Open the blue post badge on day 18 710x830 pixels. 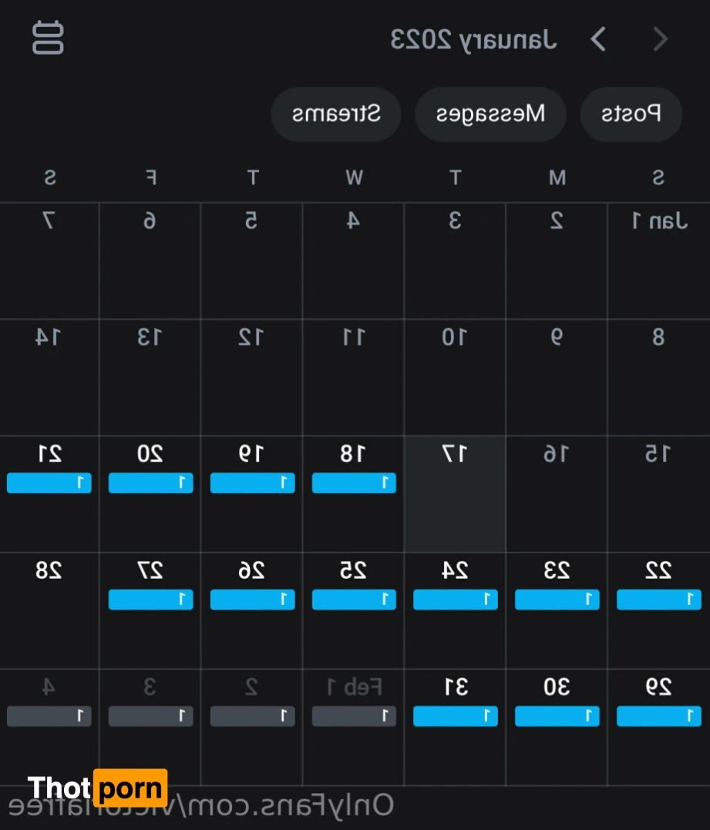[354, 483]
